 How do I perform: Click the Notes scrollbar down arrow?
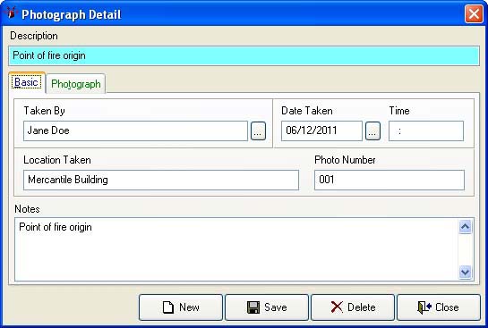[466, 272]
